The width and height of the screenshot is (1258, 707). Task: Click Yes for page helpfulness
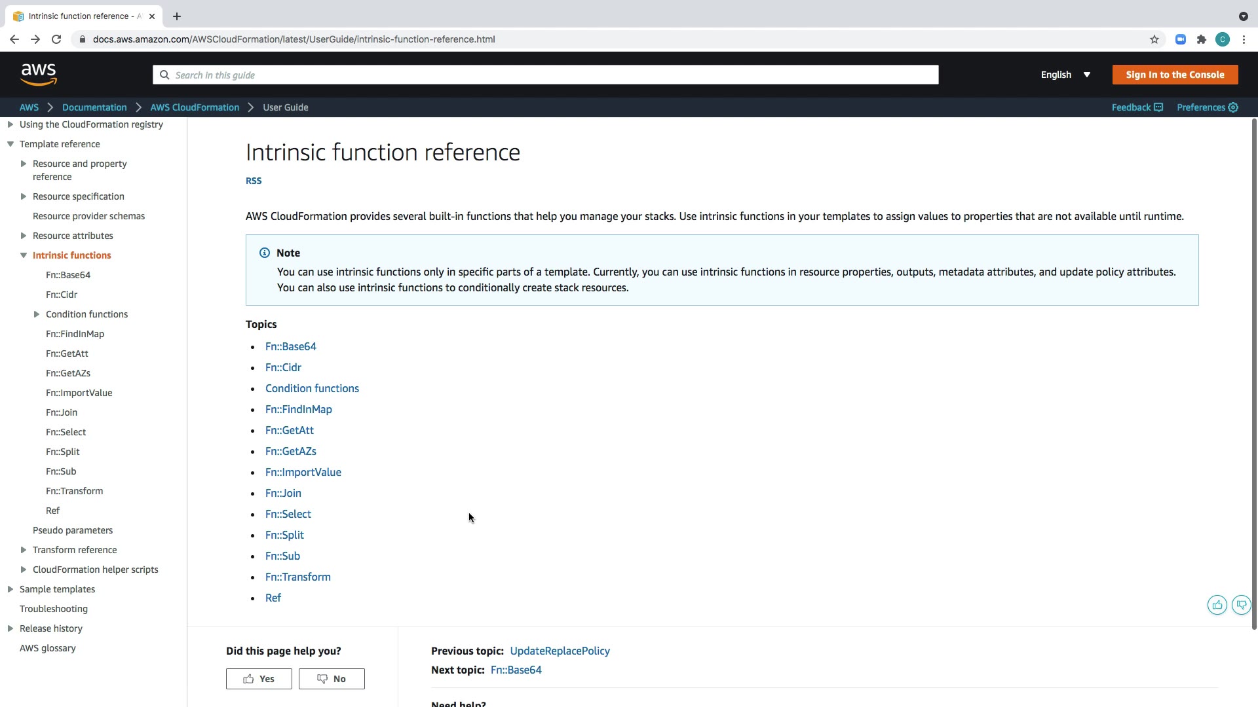pyautogui.click(x=259, y=679)
